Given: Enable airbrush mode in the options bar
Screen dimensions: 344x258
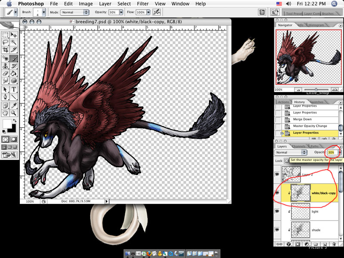Looking at the screenshot, I should [x=157, y=12].
